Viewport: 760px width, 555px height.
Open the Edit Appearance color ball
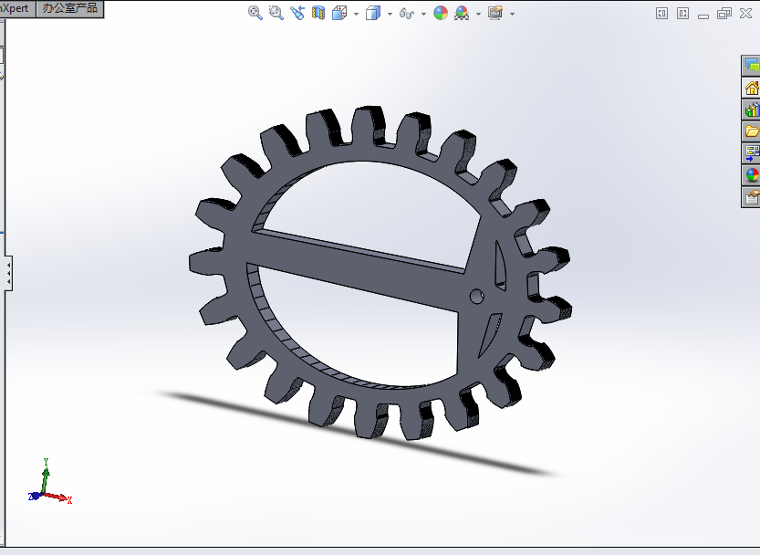click(x=441, y=13)
